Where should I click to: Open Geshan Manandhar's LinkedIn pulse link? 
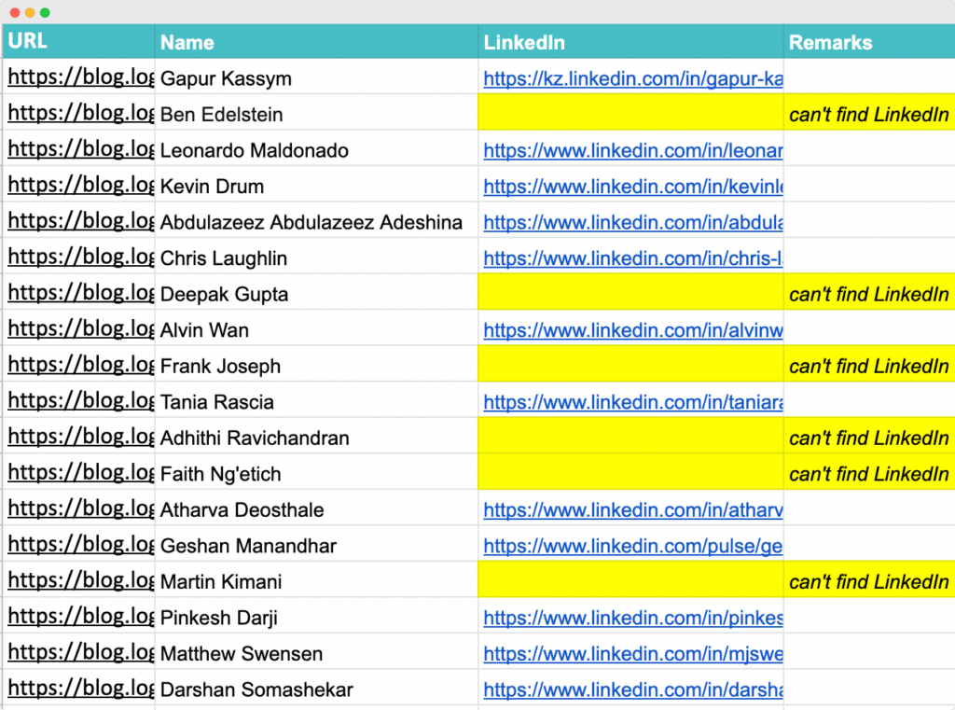point(633,546)
